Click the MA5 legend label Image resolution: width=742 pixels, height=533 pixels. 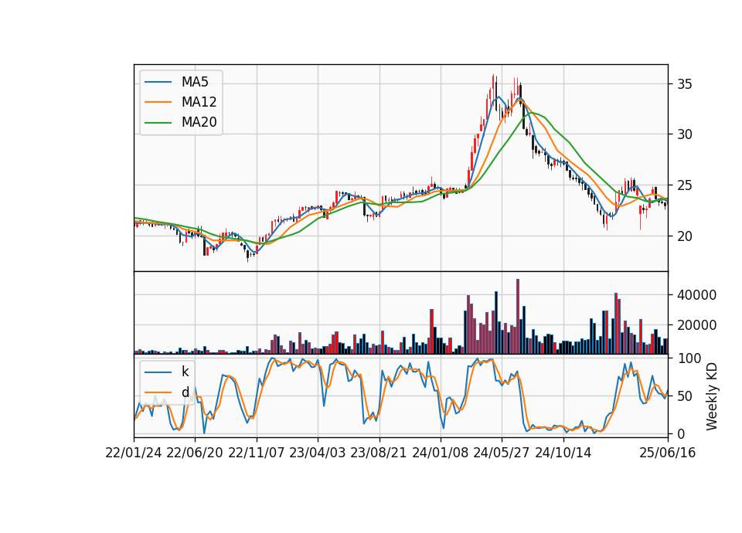pos(195,82)
